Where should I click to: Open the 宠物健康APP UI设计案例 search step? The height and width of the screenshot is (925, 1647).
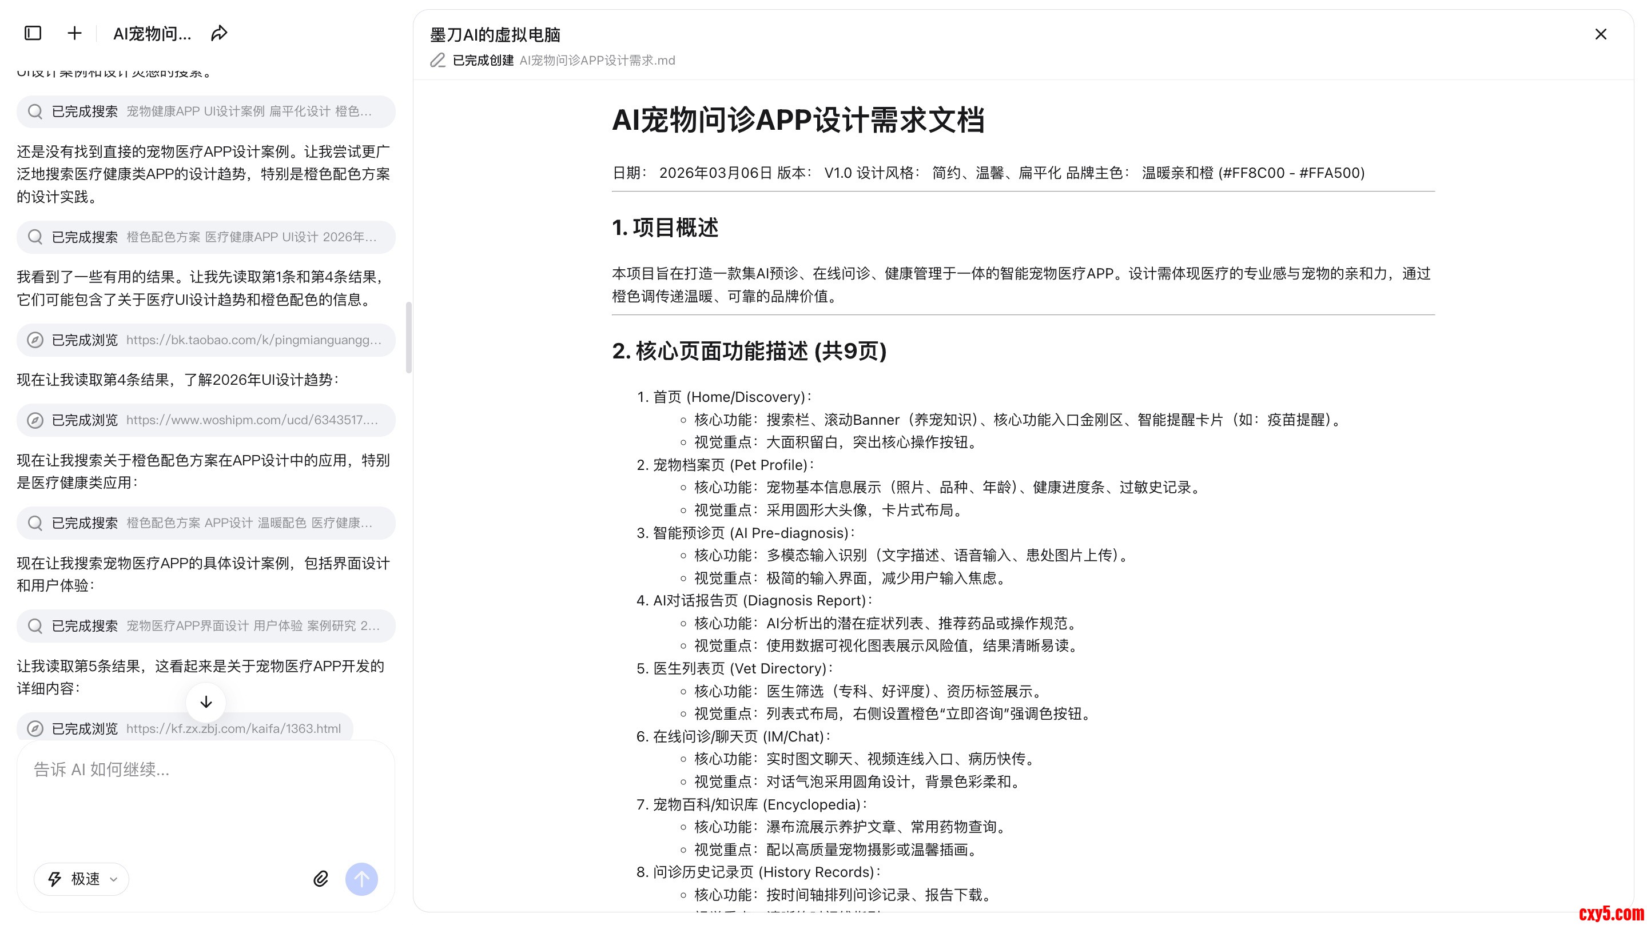[x=206, y=111]
